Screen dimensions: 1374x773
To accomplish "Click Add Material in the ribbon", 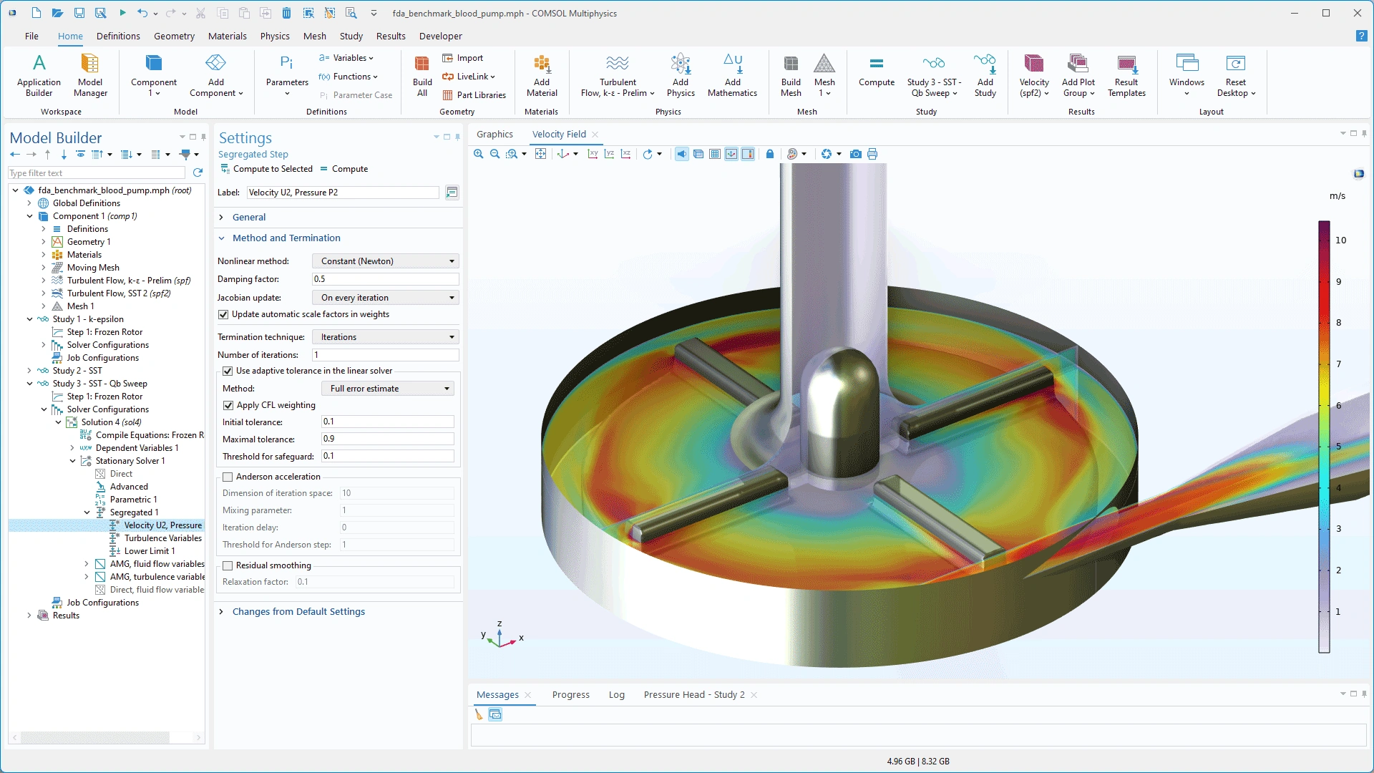I will point(542,74).
